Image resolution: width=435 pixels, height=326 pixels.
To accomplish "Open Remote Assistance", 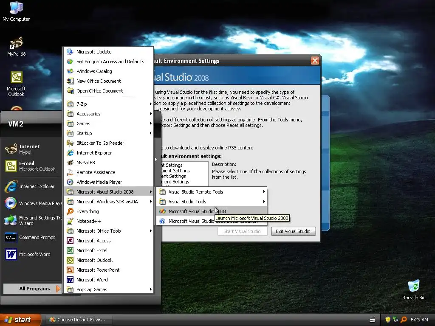I will pyautogui.click(x=109, y=172).
